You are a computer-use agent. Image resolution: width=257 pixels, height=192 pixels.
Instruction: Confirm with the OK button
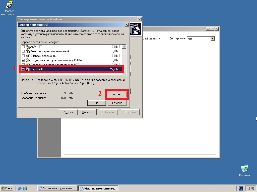(97, 103)
